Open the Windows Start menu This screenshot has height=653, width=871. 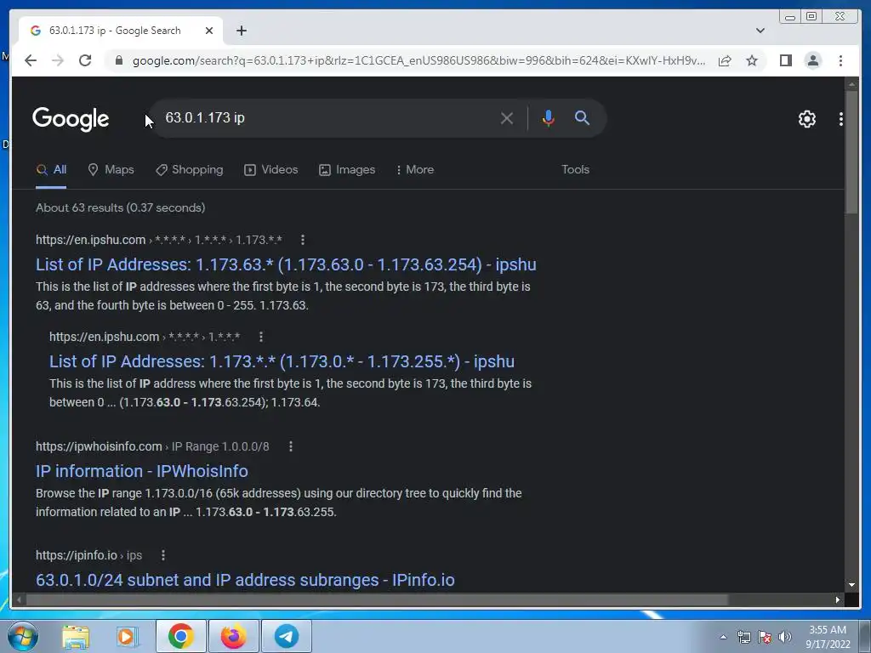coord(23,636)
